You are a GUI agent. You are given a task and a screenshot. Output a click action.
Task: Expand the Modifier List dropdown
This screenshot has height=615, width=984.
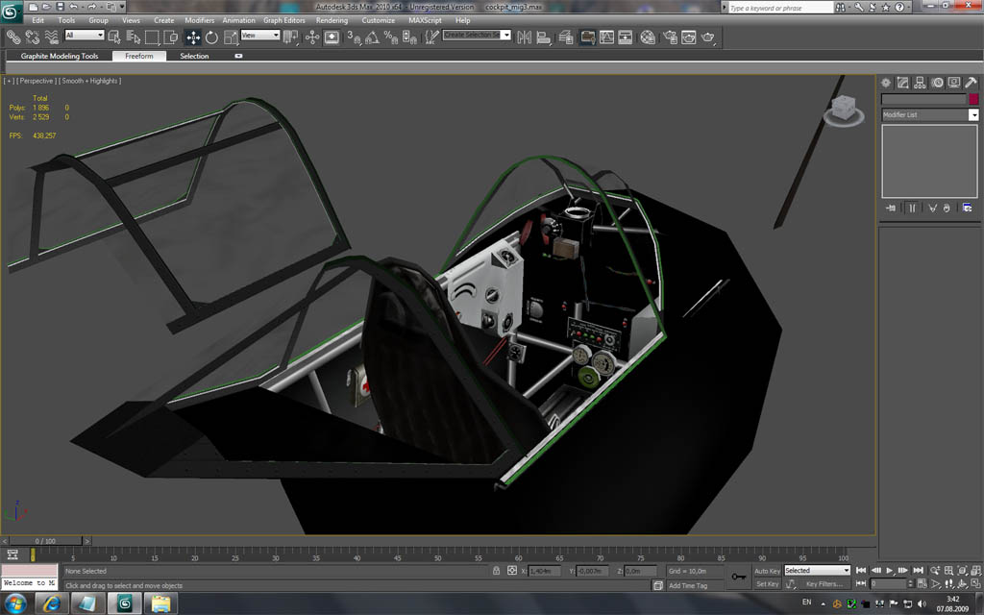point(972,115)
